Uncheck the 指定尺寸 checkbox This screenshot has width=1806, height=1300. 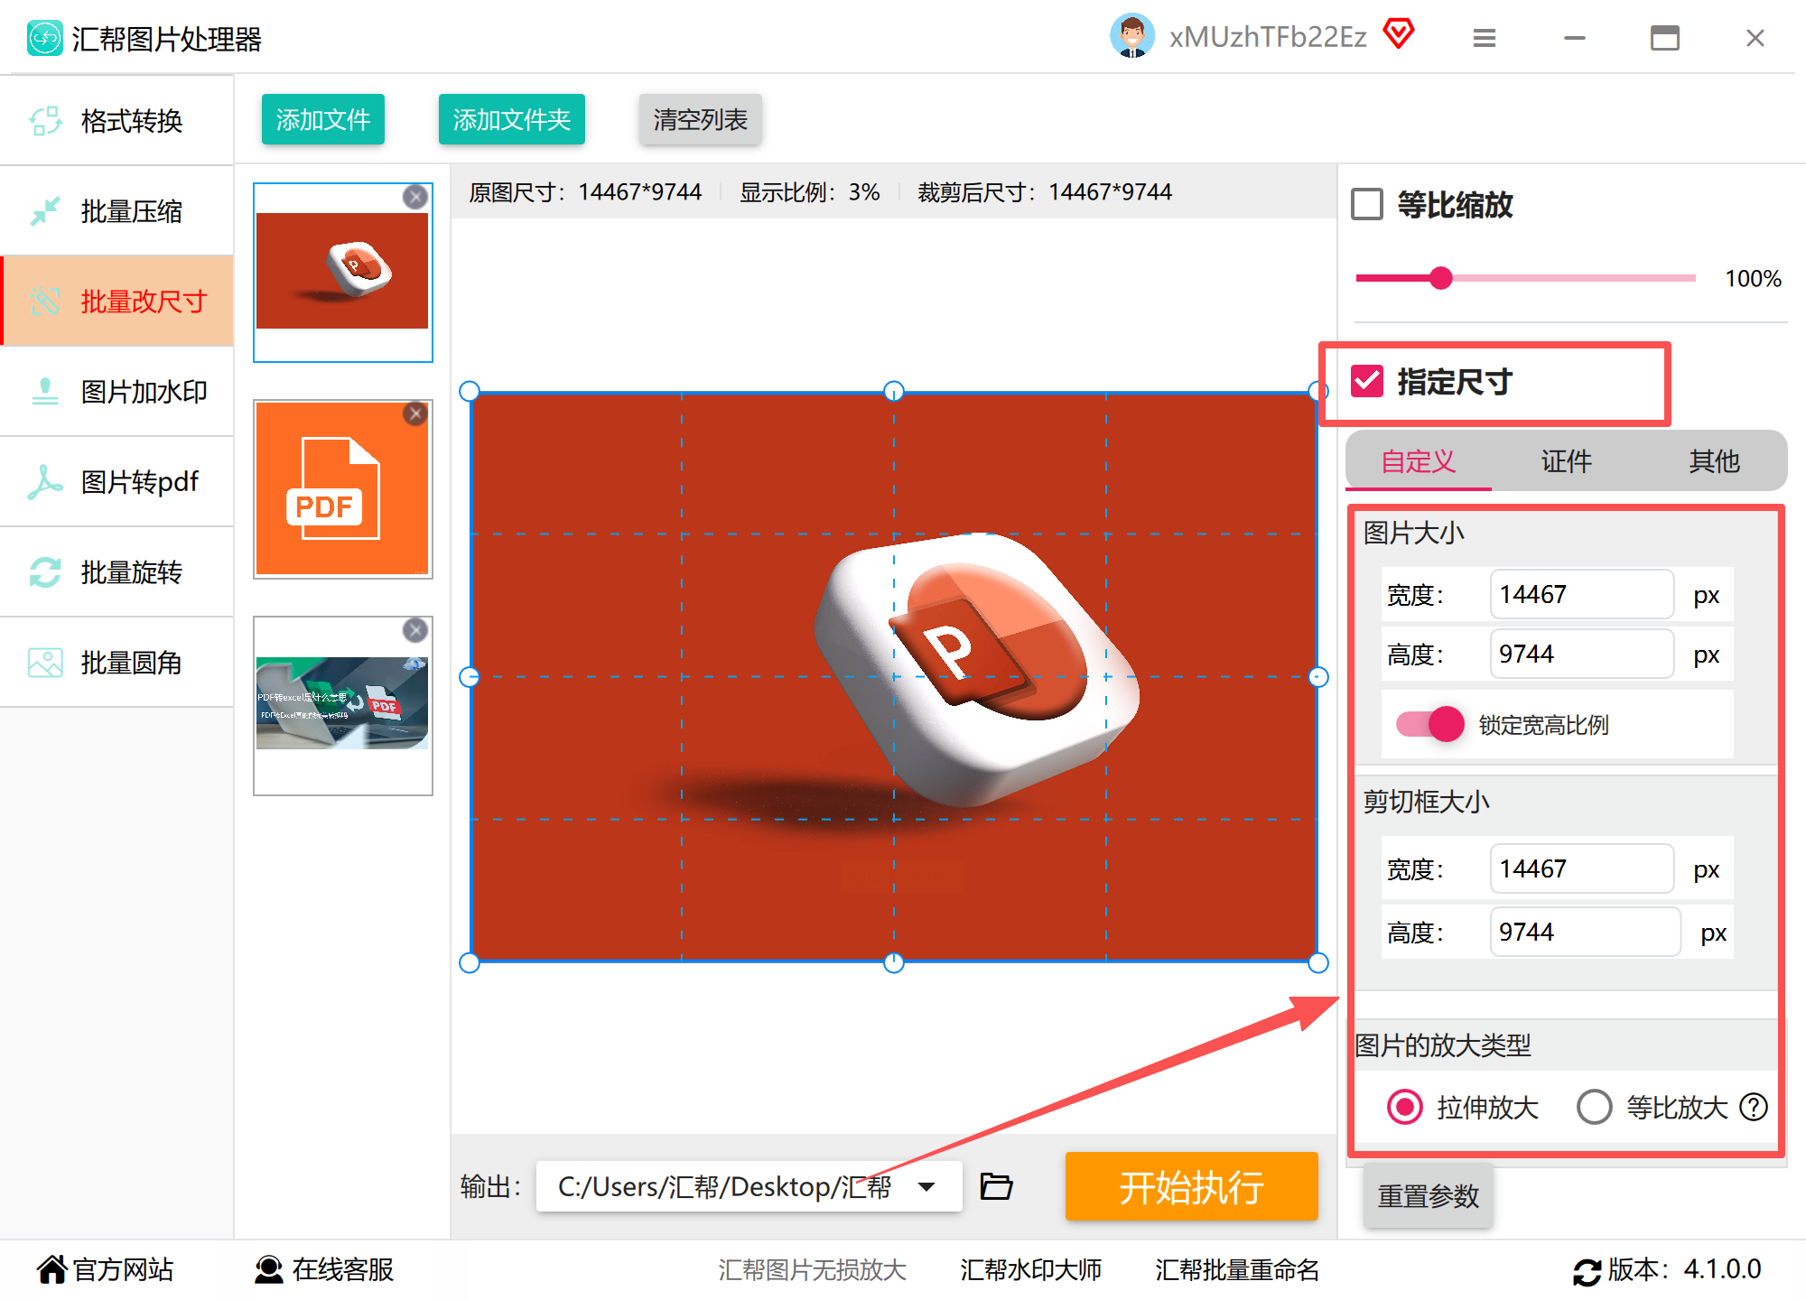click(1367, 381)
